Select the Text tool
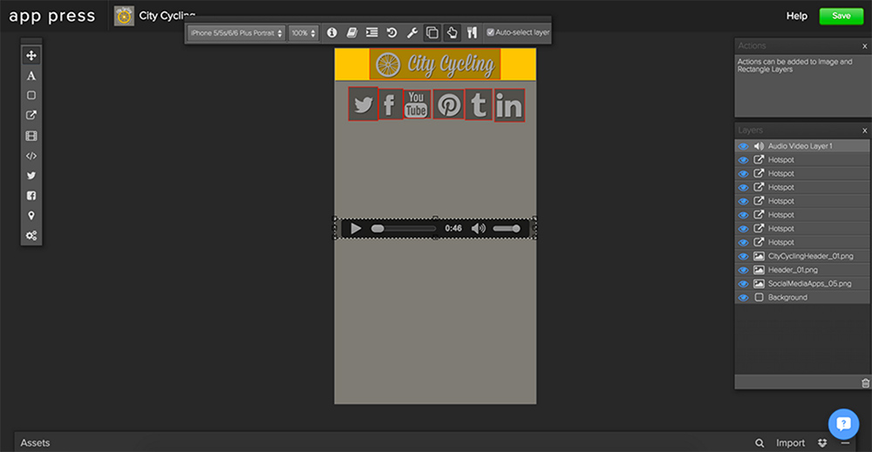 [31, 76]
